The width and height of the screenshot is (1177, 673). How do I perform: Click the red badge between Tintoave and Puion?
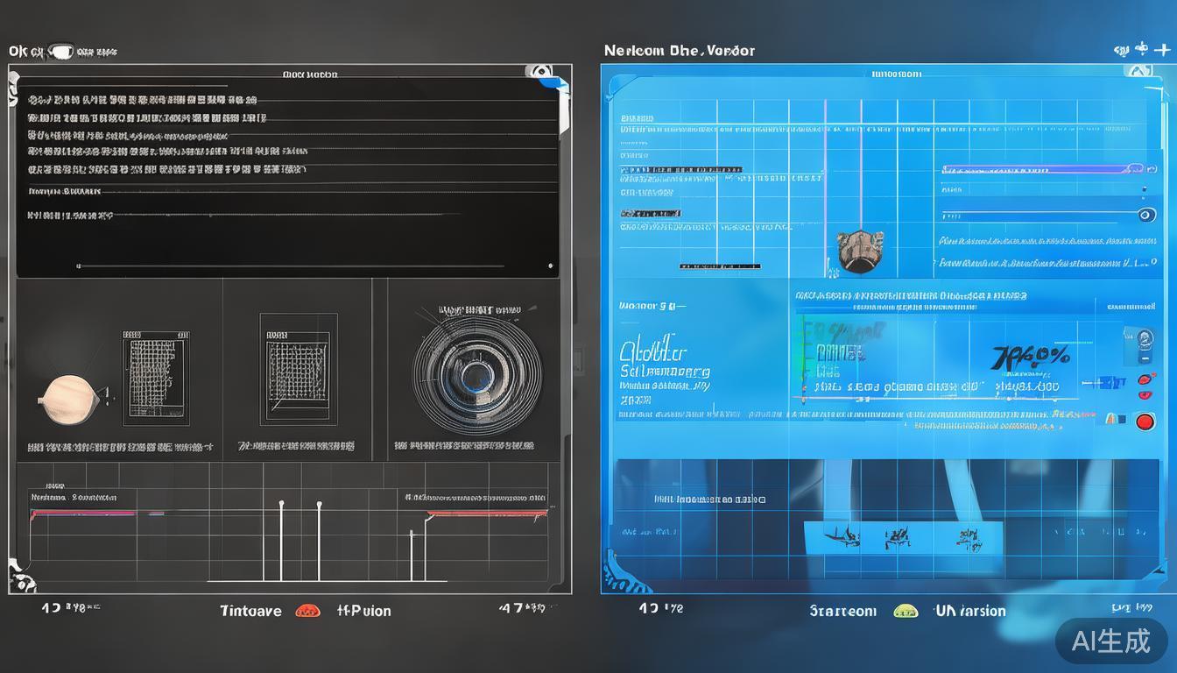click(307, 611)
